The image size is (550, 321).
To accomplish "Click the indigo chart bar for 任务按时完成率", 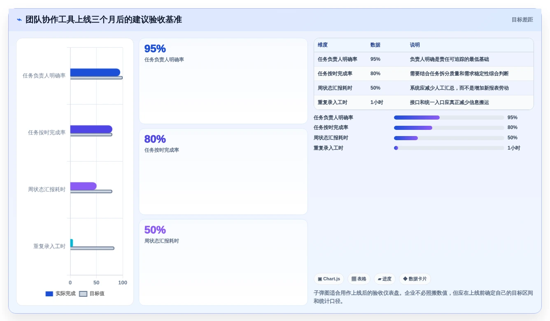I will pyautogui.click(x=91, y=129).
